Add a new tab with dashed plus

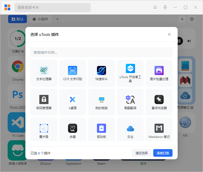point(57,19)
